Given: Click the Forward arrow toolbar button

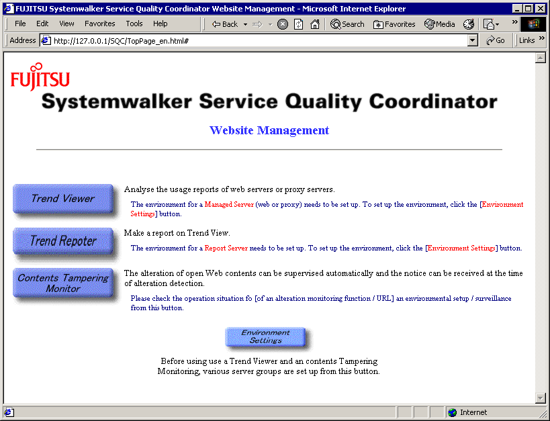Looking at the screenshot, I should [x=257, y=24].
